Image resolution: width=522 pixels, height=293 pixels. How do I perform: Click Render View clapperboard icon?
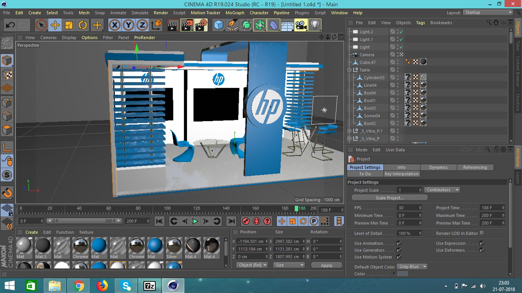(x=173, y=25)
